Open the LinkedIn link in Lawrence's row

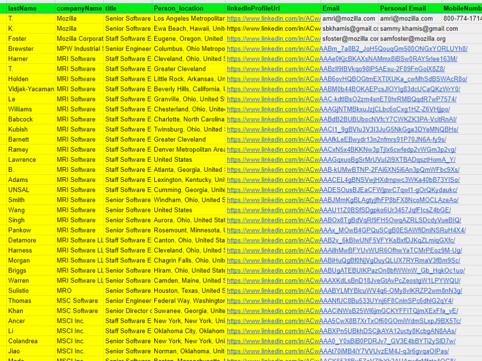(341, 160)
